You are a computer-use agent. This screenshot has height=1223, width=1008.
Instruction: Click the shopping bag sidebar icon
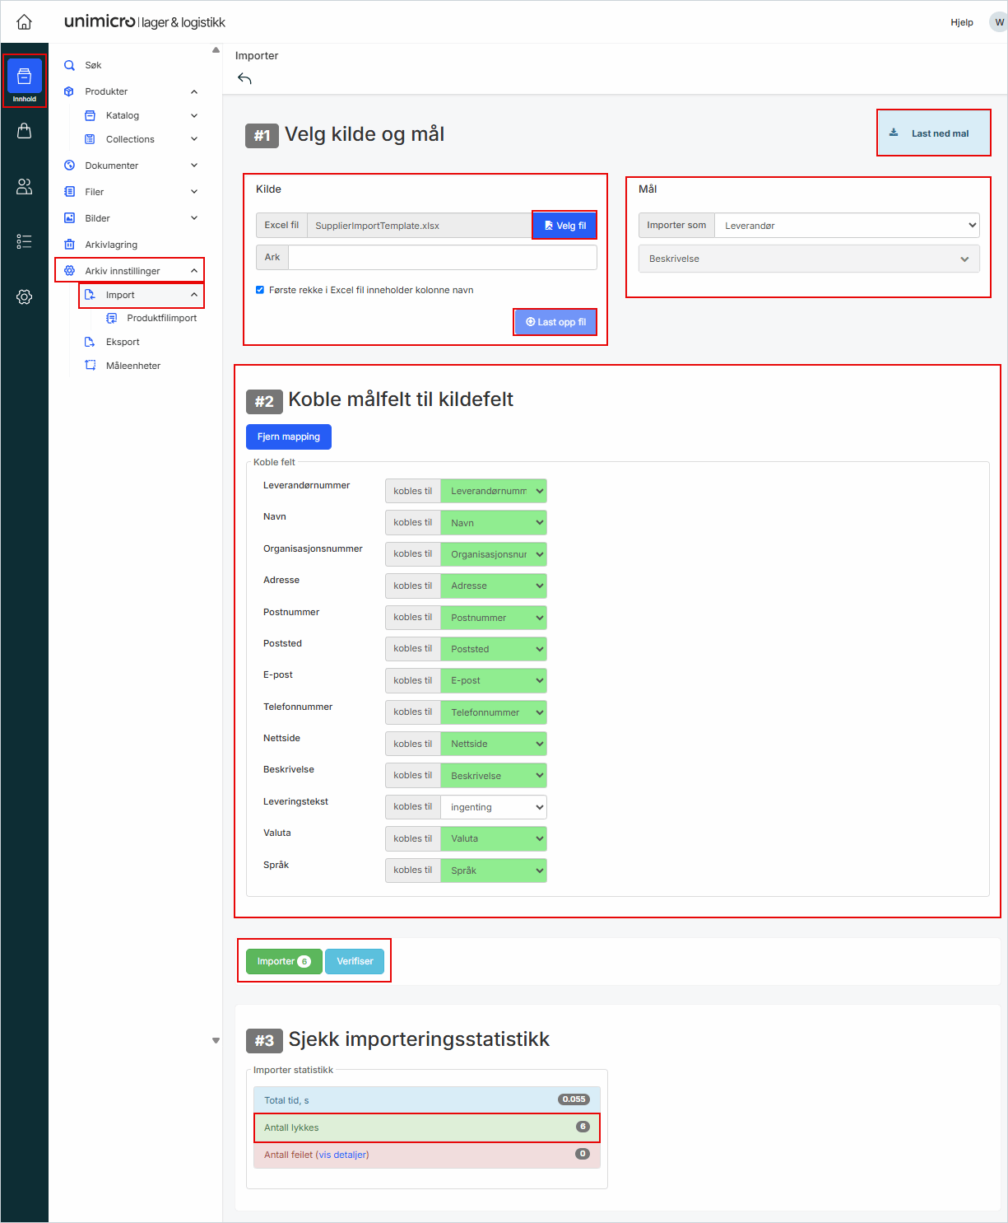coord(24,131)
